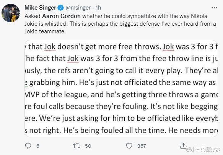Click the blue verified badge

[60, 8]
